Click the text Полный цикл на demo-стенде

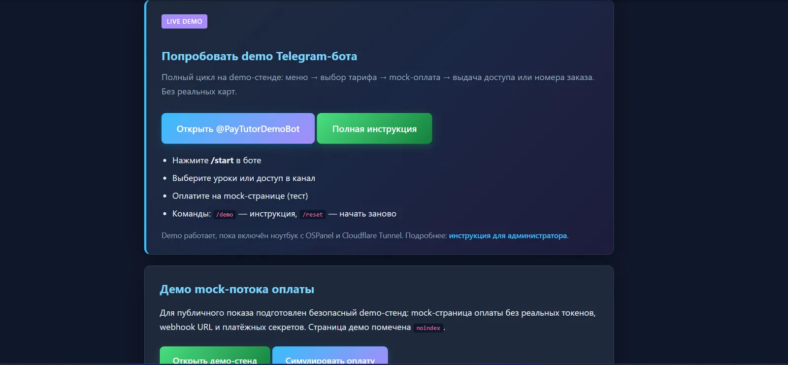(222, 77)
